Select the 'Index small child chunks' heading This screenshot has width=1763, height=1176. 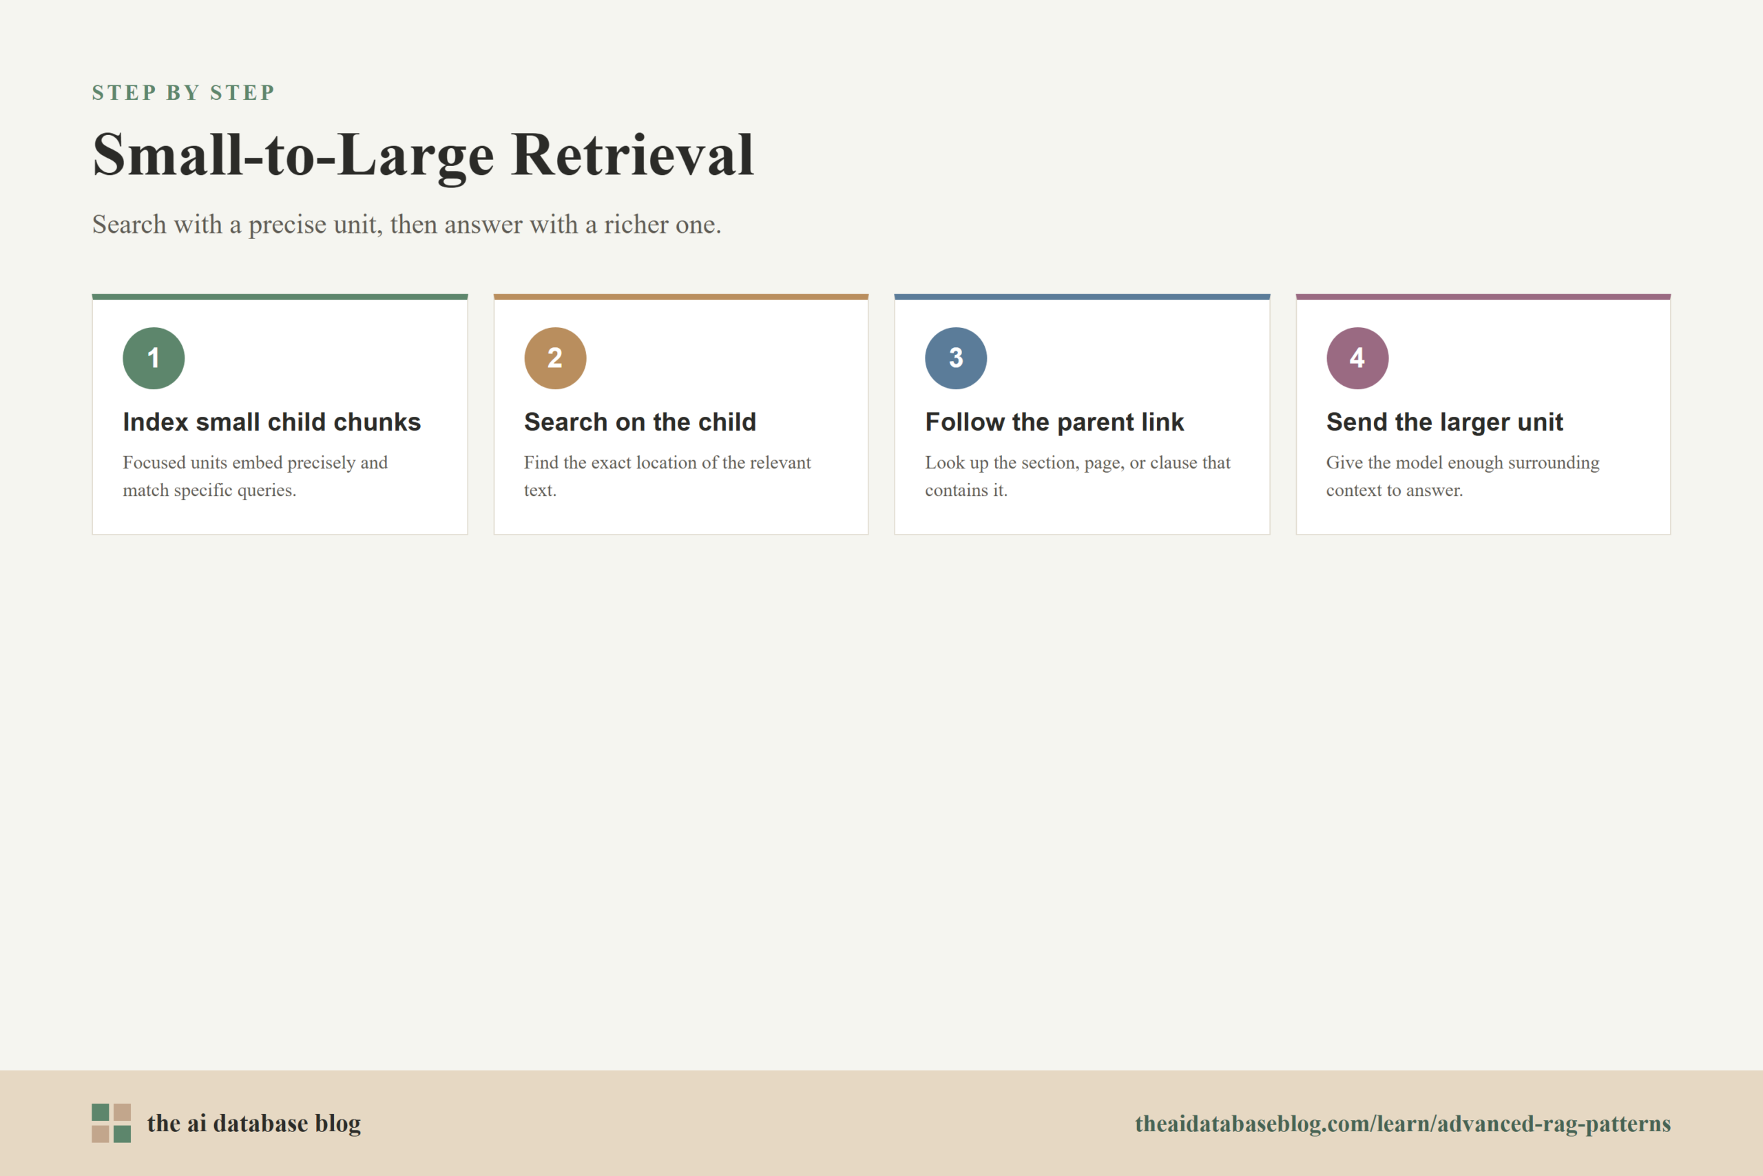tap(272, 422)
